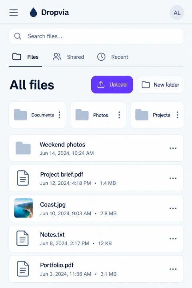Open options for the Projects folder
This screenshot has height=288, width=192.
178,115
